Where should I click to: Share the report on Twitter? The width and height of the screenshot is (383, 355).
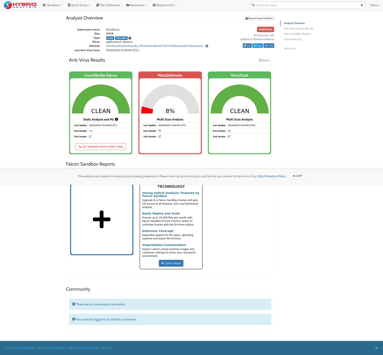(x=258, y=45)
